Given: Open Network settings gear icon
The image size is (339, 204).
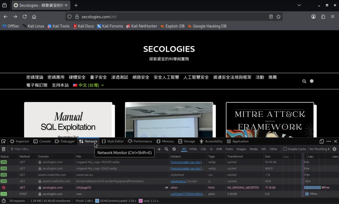Looking at the screenshot, I should 334,149.
